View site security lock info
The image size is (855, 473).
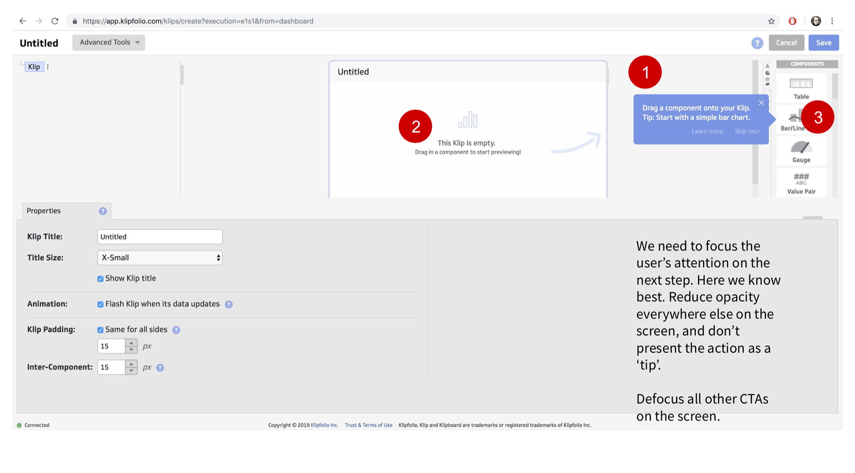pyautogui.click(x=75, y=21)
